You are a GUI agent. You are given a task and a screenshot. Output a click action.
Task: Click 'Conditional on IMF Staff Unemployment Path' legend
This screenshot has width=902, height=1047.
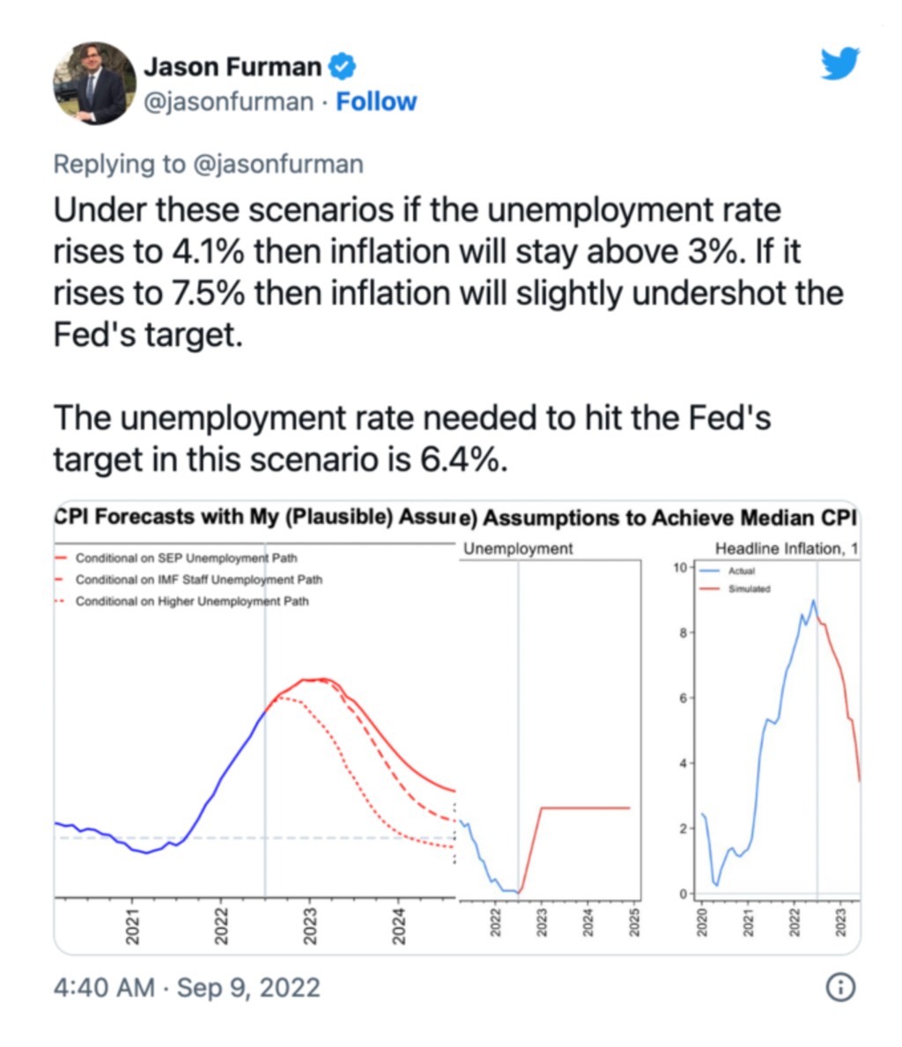pos(198,579)
